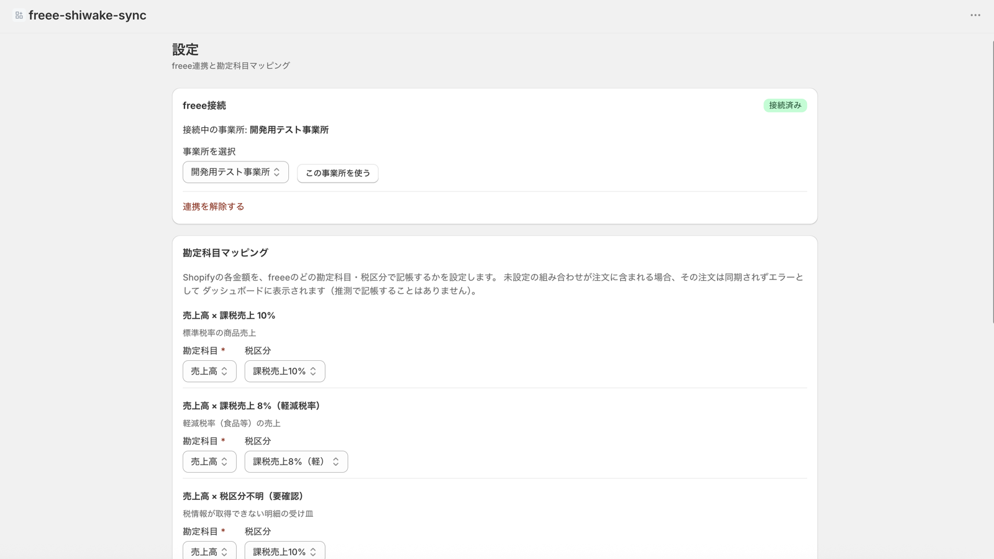Open 勘定科目 dropdown under 税区分不明（要確認）

point(209,551)
